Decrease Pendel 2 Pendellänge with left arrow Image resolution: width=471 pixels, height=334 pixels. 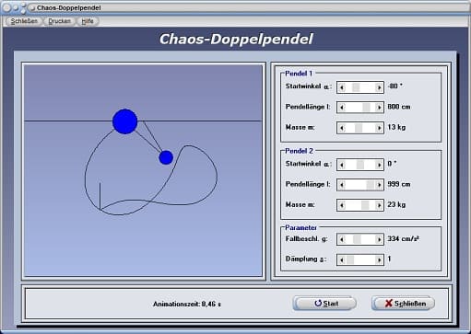(x=342, y=185)
